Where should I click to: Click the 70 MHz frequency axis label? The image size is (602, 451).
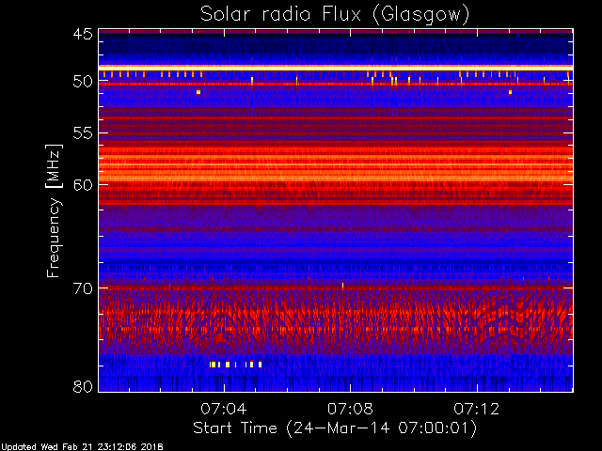pyautogui.click(x=83, y=288)
